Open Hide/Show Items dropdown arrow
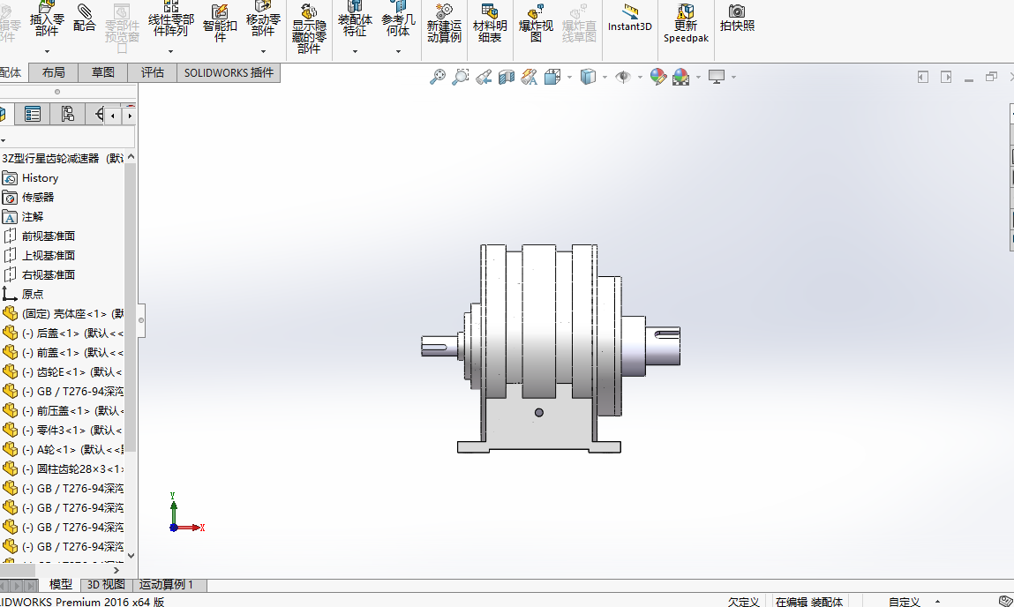The width and height of the screenshot is (1014, 607). (x=640, y=77)
